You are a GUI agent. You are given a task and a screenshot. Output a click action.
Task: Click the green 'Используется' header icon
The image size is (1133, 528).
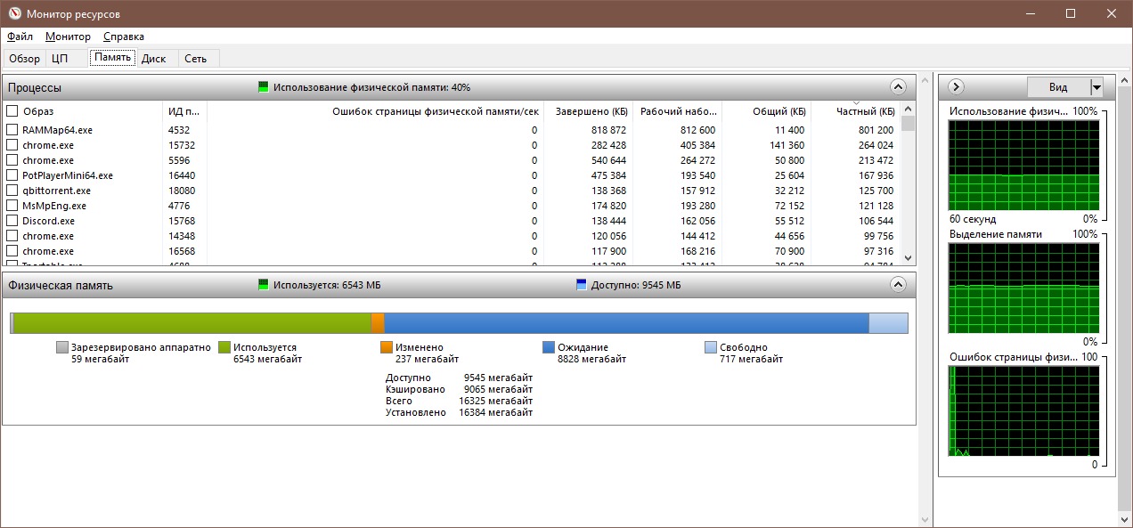click(263, 285)
